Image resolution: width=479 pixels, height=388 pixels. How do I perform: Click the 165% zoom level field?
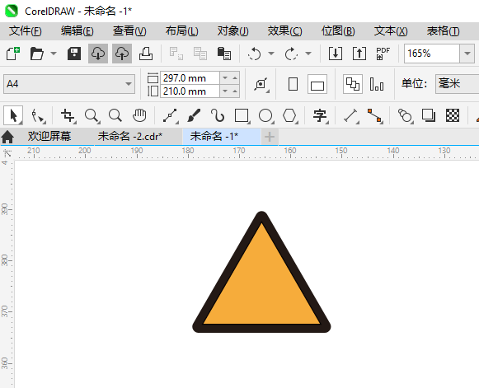[432, 54]
